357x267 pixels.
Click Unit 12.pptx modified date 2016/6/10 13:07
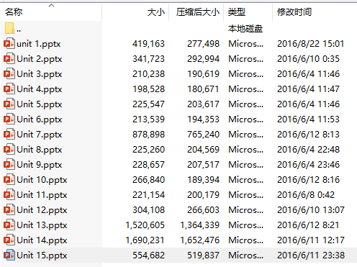pyautogui.click(x=311, y=210)
